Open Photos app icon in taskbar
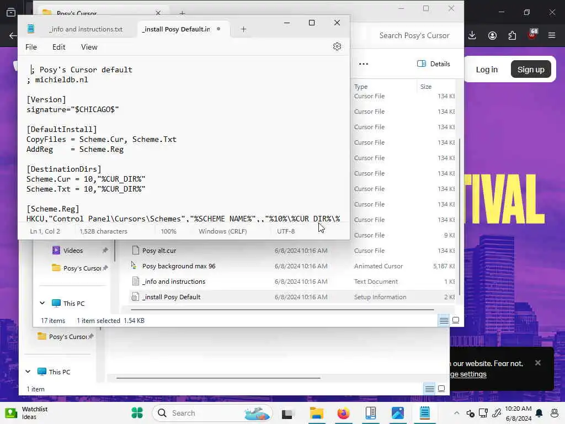The width and height of the screenshot is (565, 424). pyautogui.click(x=398, y=413)
